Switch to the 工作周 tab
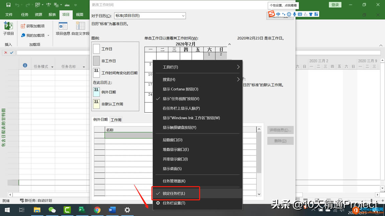This screenshot has height=216, width=385. pos(116,119)
